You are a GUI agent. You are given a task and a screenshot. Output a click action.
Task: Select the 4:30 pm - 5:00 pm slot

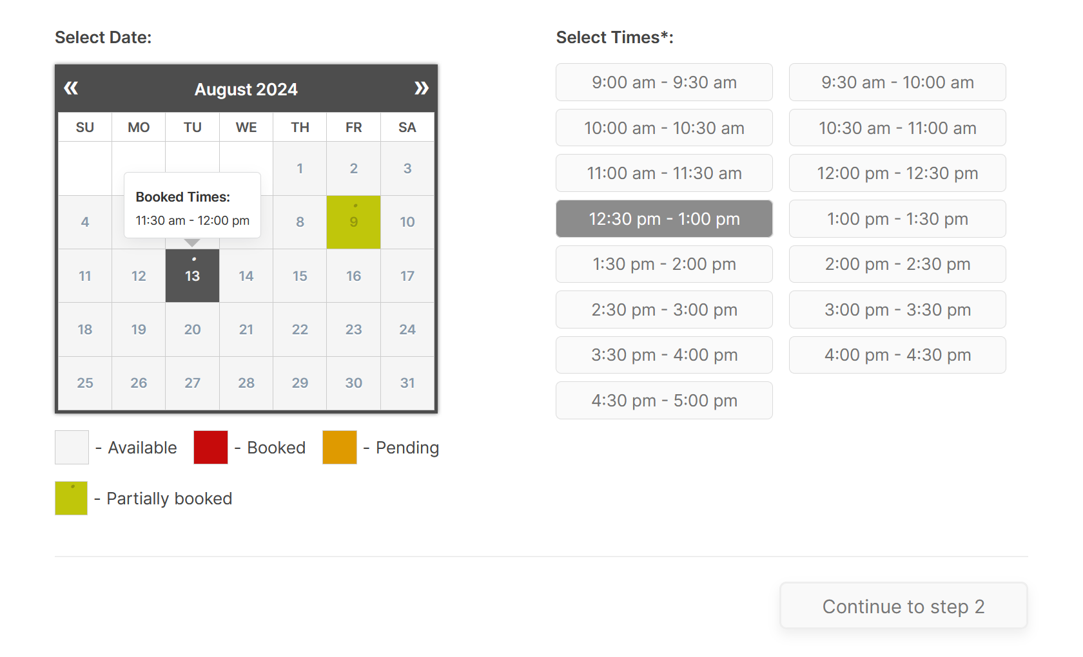[x=664, y=401]
